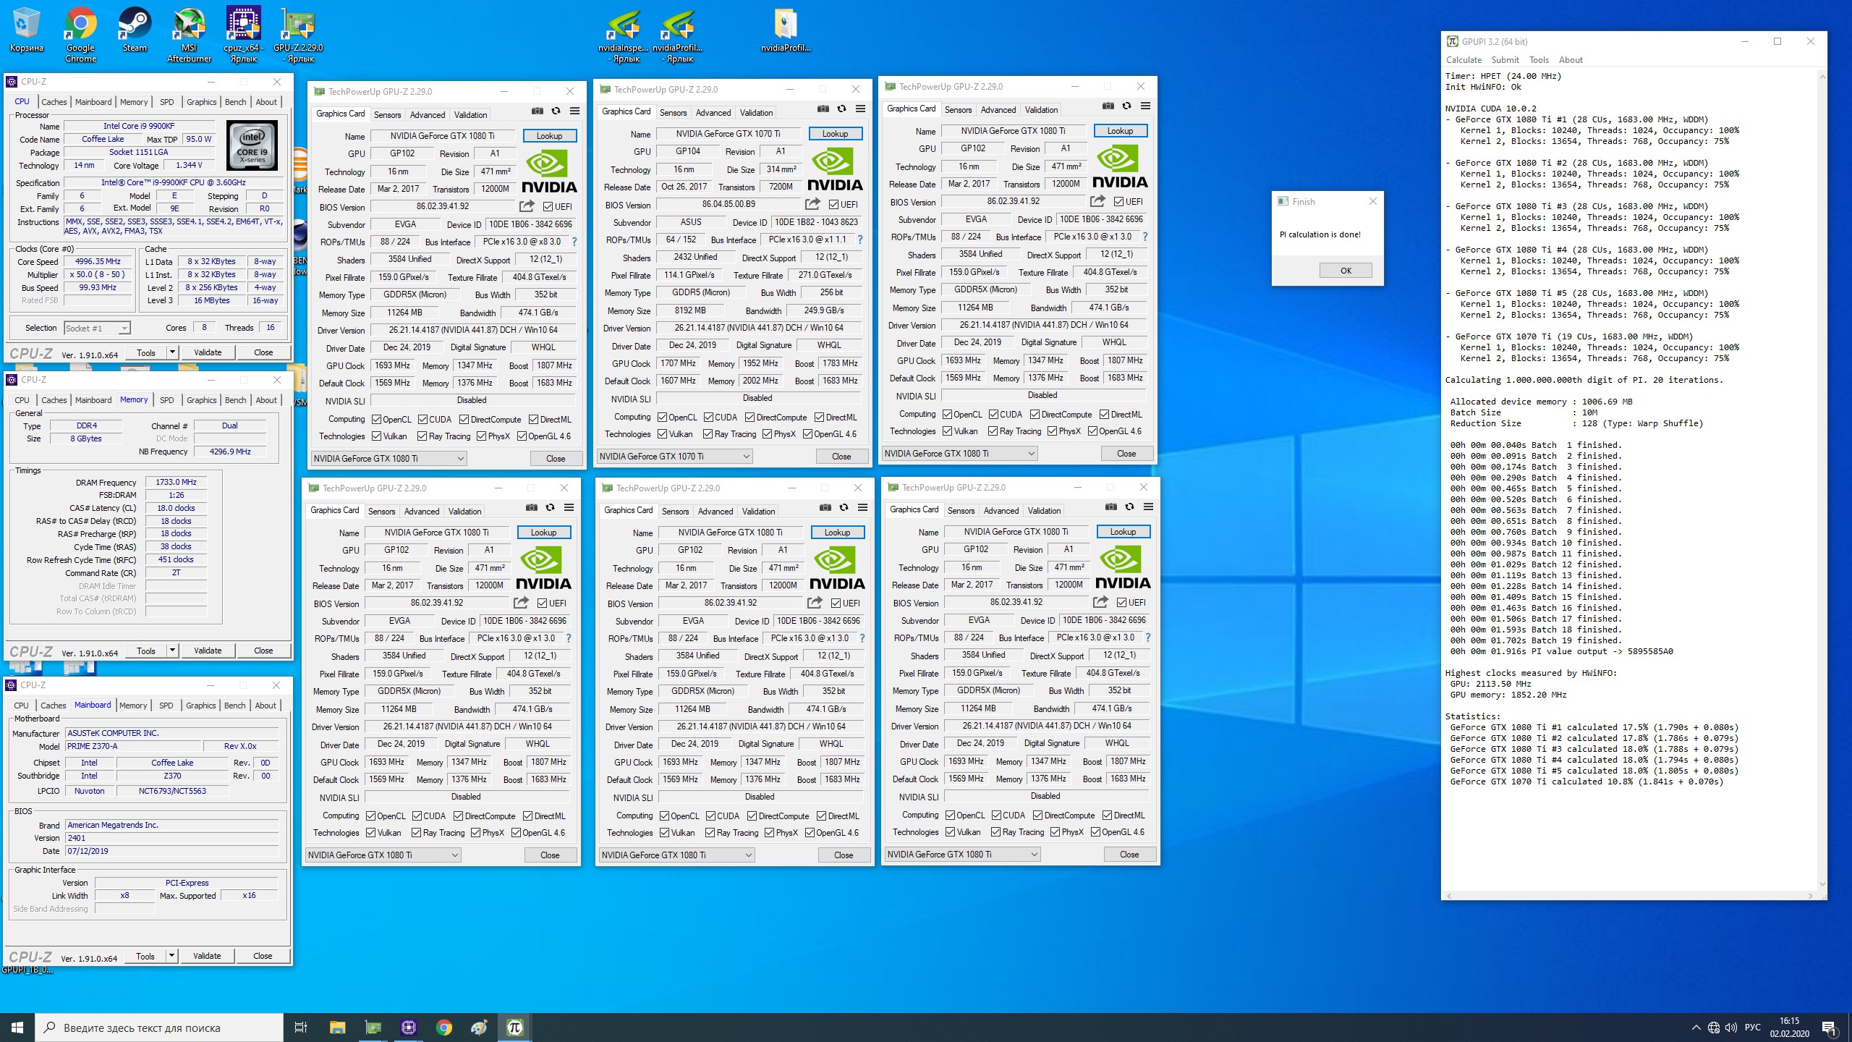
Task: Click the refresh icon in bottom-middle GPU-Z window
Action: point(844,508)
